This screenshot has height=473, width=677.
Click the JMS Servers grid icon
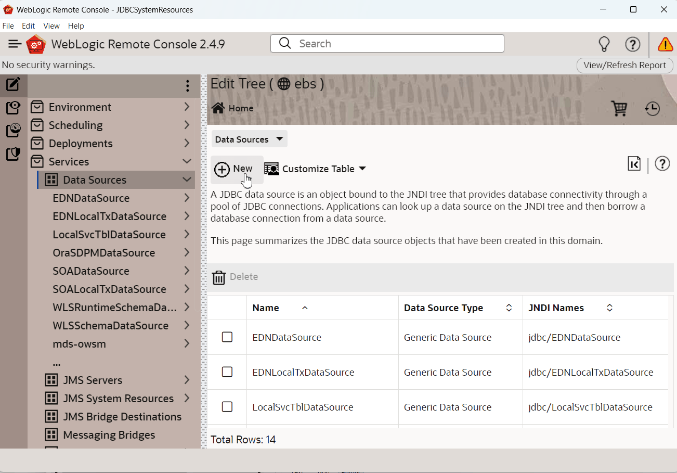point(51,380)
